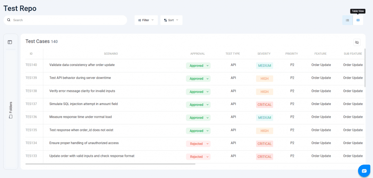
Task: Change approval status of TES140
Action: click(x=198, y=66)
